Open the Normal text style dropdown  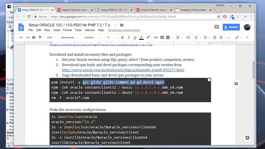tap(70, 38)
